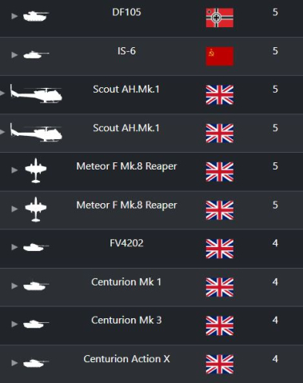This screenshot has height=383, width=303.
Task: Open the Centurion Mk 3 vehicle name
Action: (126, 320)
